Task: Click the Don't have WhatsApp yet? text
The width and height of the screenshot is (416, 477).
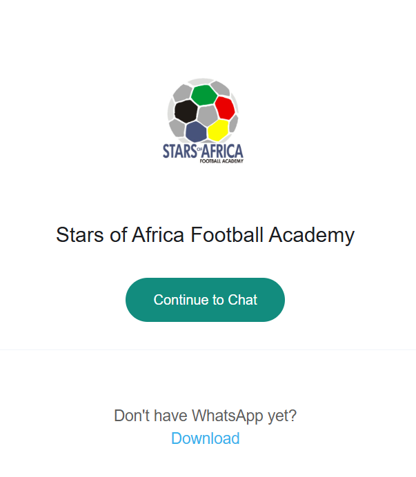Action: coord(206,416)
